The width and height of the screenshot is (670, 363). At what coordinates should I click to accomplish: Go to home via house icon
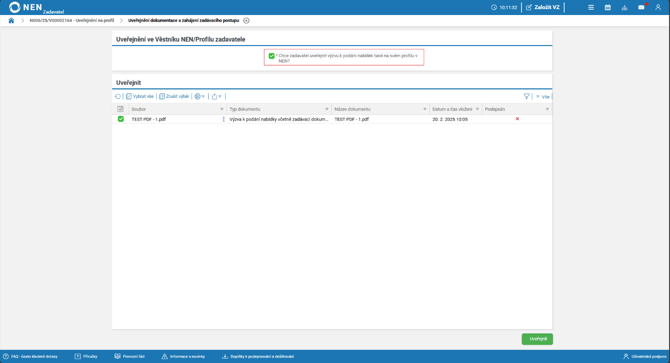(x=11, y=20)
